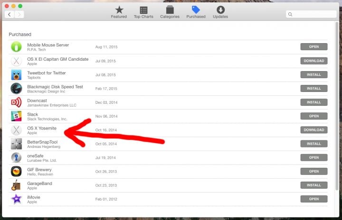The image size is (342, 220).
Task: Go to the Updates tab
Action: (x=220, y=12)
